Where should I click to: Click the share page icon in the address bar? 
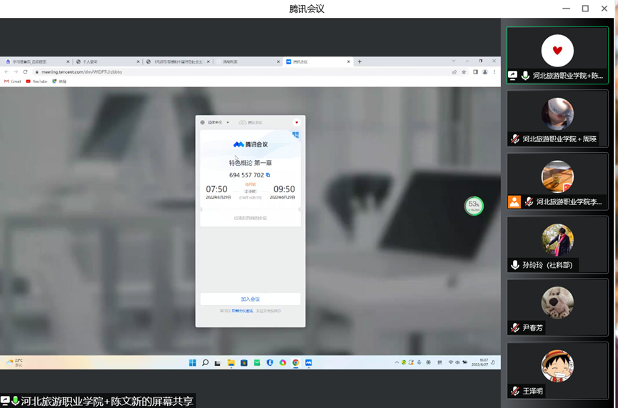pos(454,72)
